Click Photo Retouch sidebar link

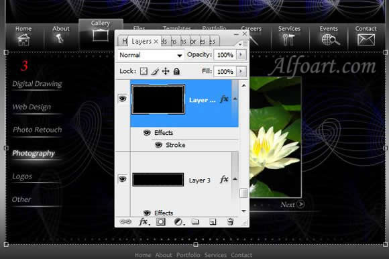click(x=37, y=129)
